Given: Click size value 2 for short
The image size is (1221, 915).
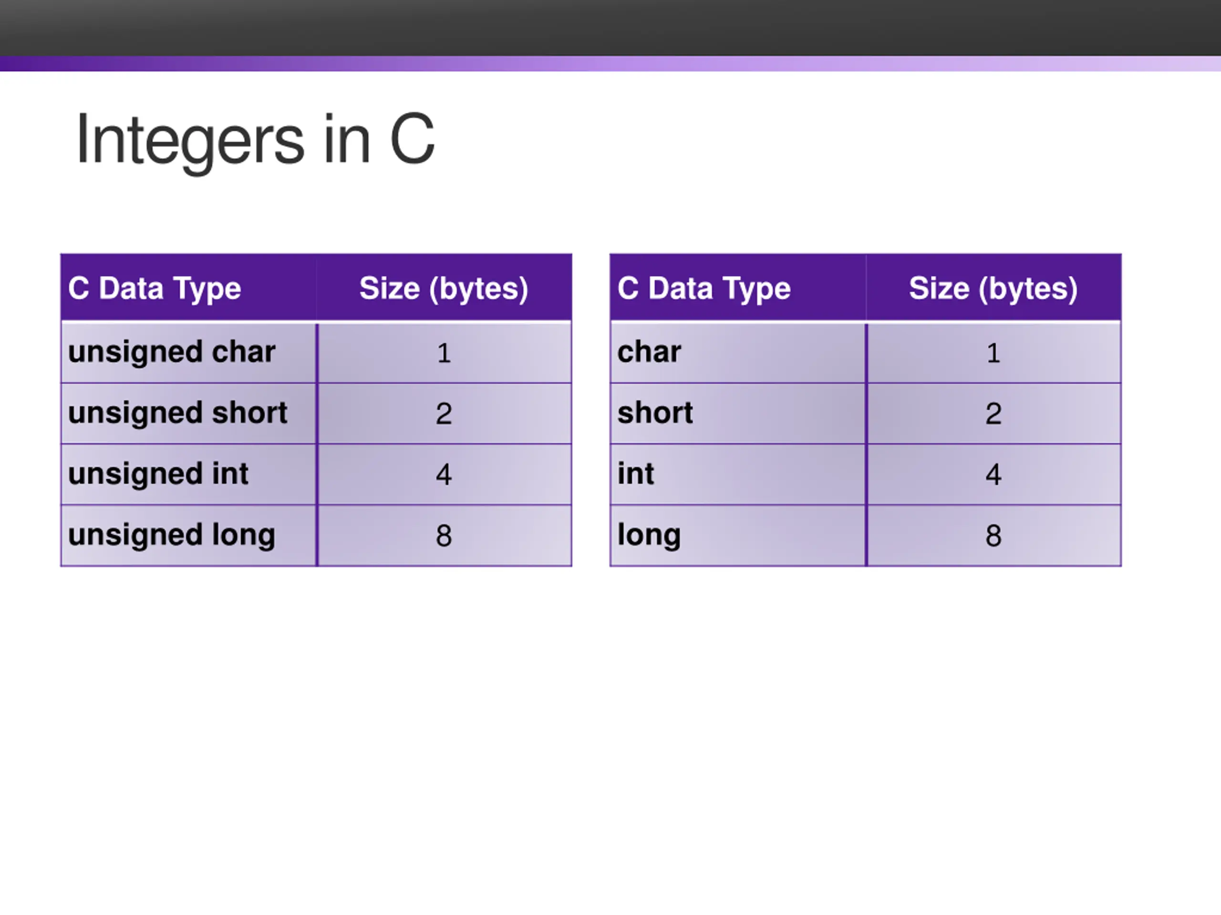Looking at the screenshot, I should pyautogui.click(x=993, y=413).
